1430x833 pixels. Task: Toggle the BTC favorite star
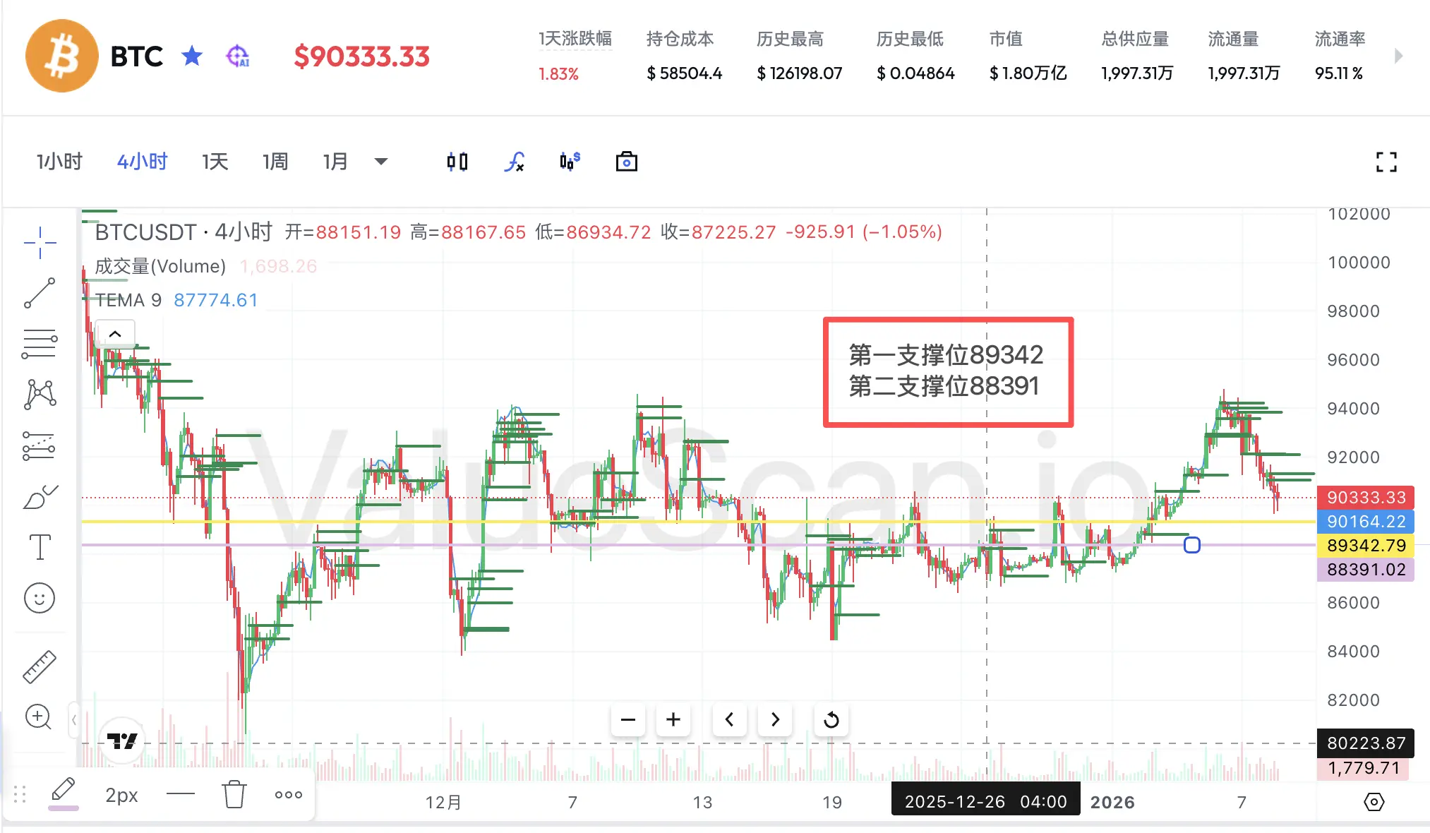pos(192,56)
